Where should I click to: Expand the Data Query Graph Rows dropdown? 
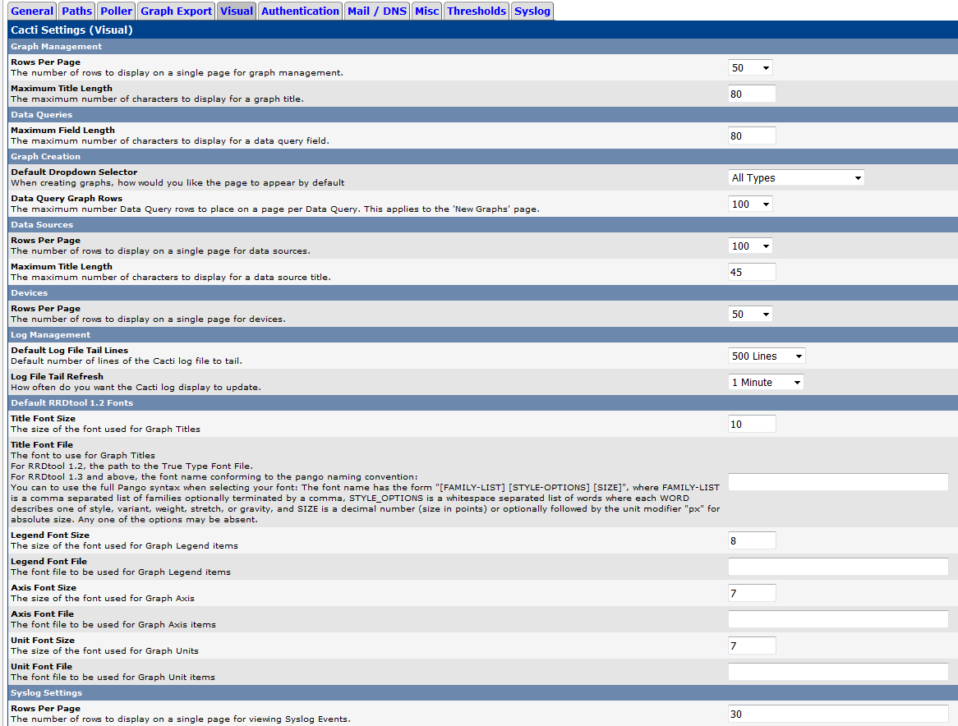[x=750, y=204]
